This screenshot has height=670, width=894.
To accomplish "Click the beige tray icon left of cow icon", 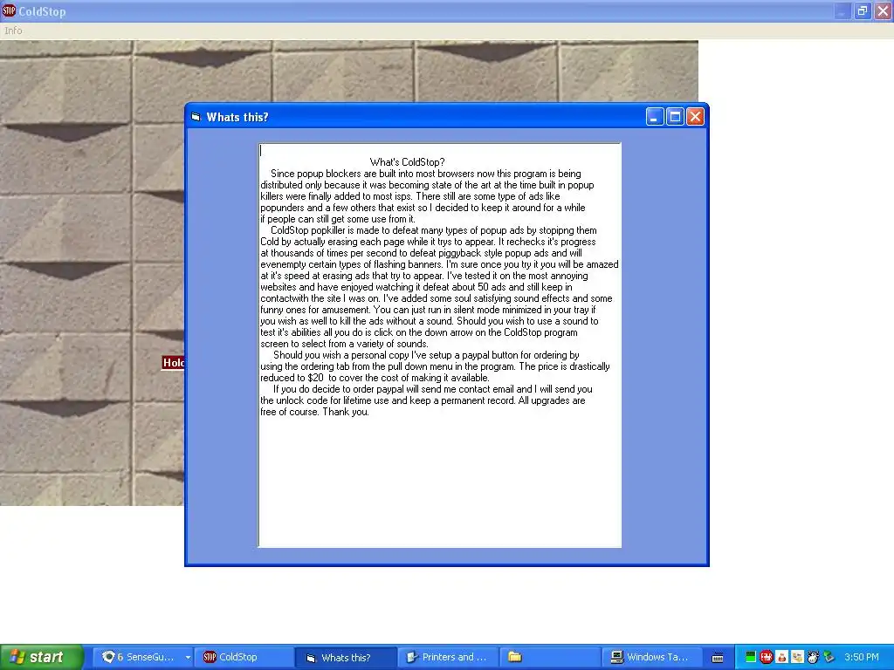I will [797, 658].
